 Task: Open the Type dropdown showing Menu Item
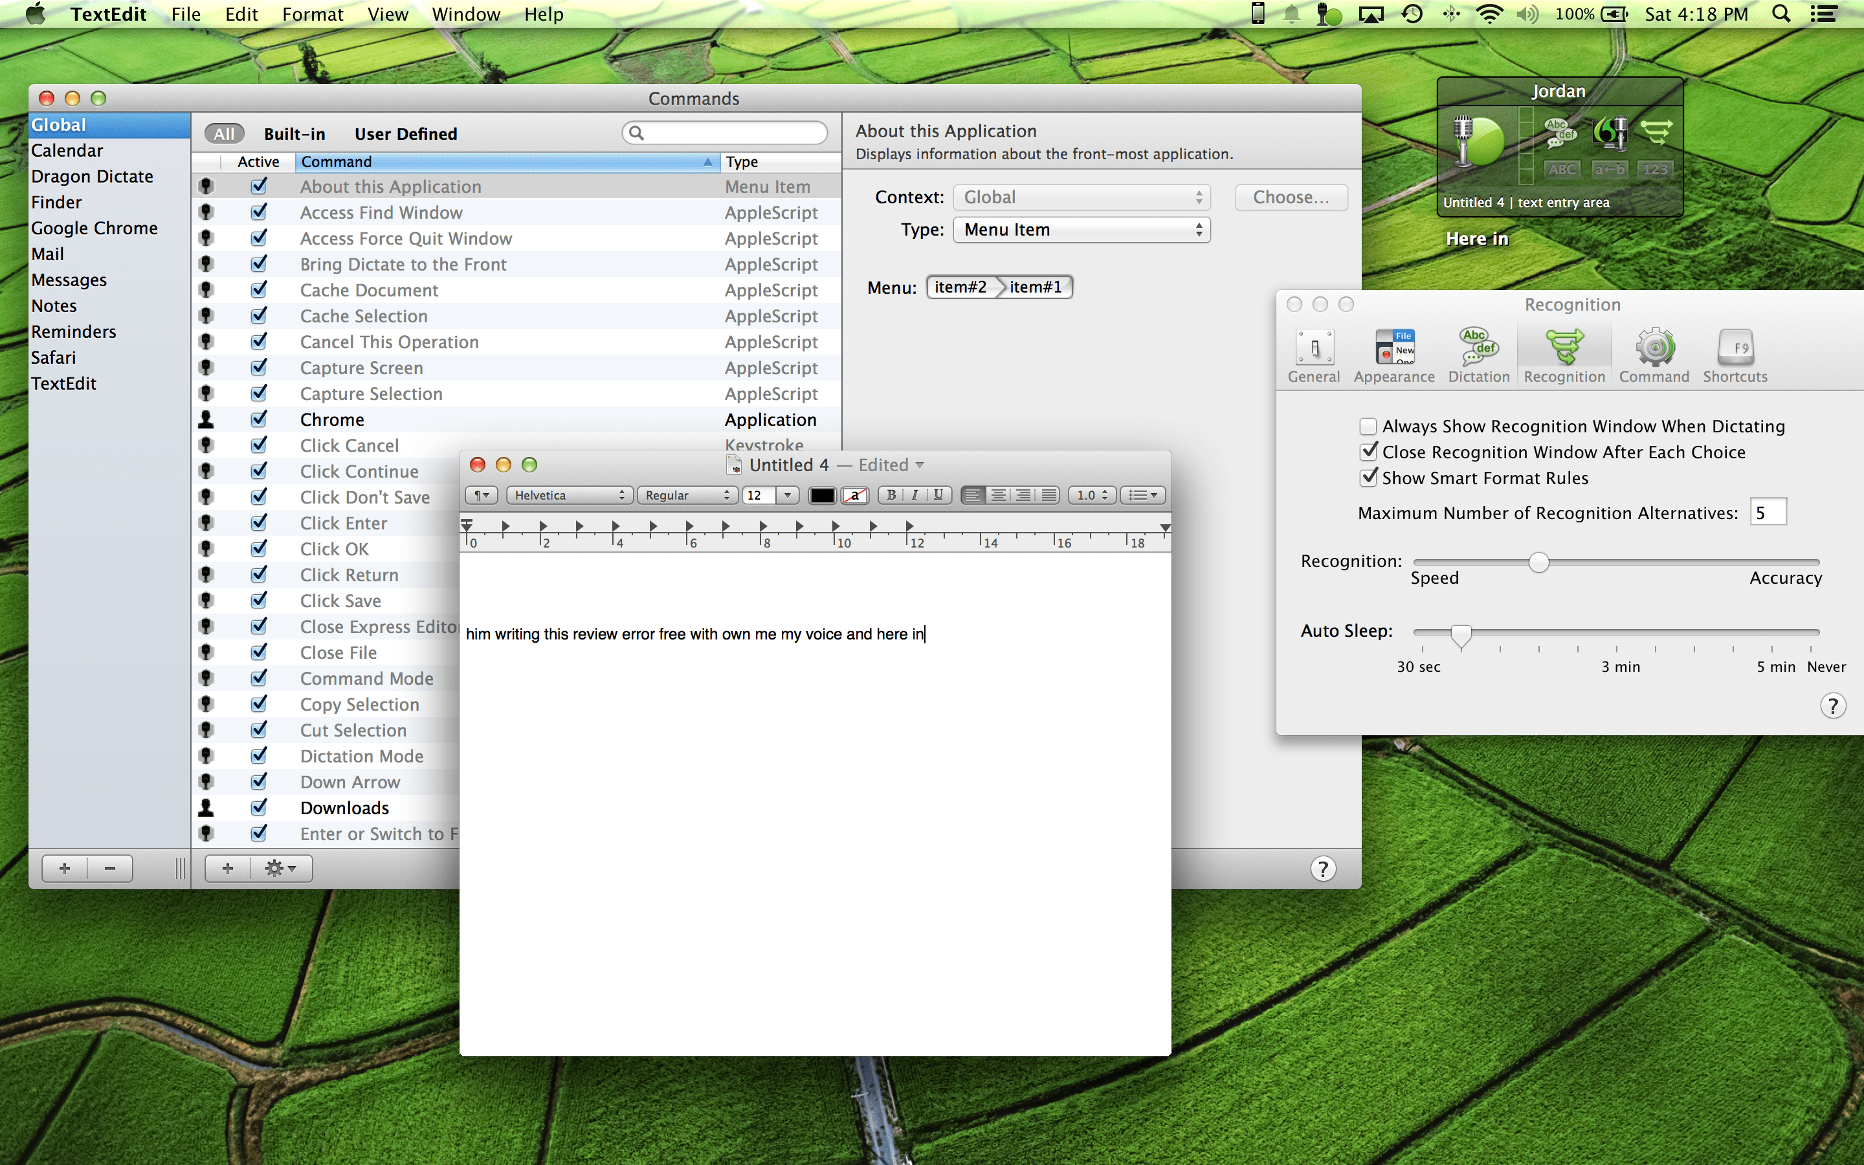tap(1082, 229)
